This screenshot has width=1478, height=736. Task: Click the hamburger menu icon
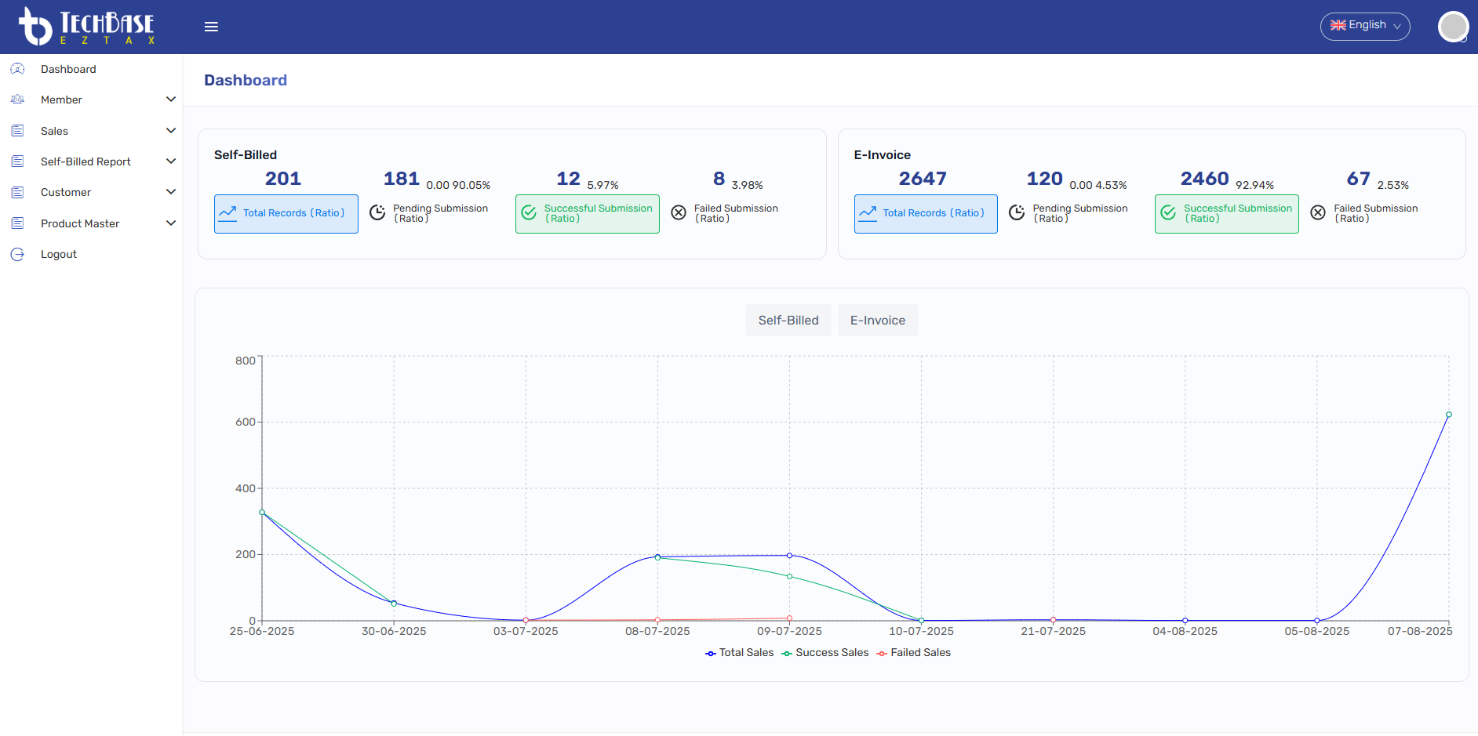click(x=211, y=27)
